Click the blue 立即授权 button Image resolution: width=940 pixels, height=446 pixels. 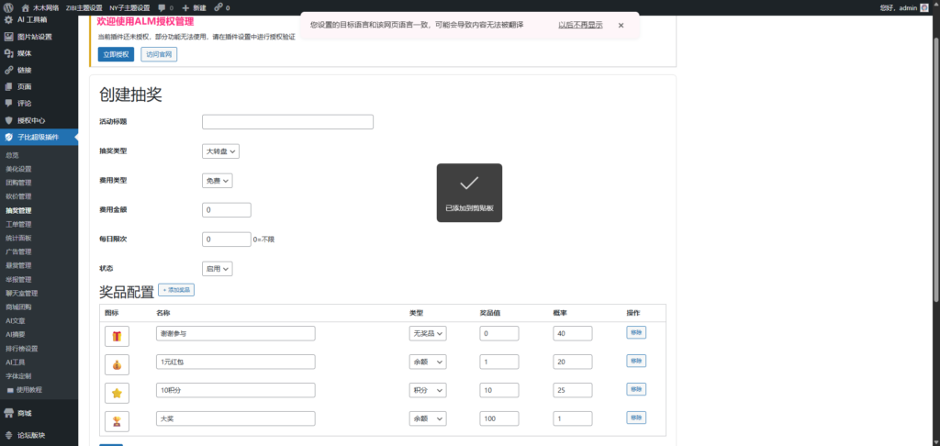click(x=116, y=54)
